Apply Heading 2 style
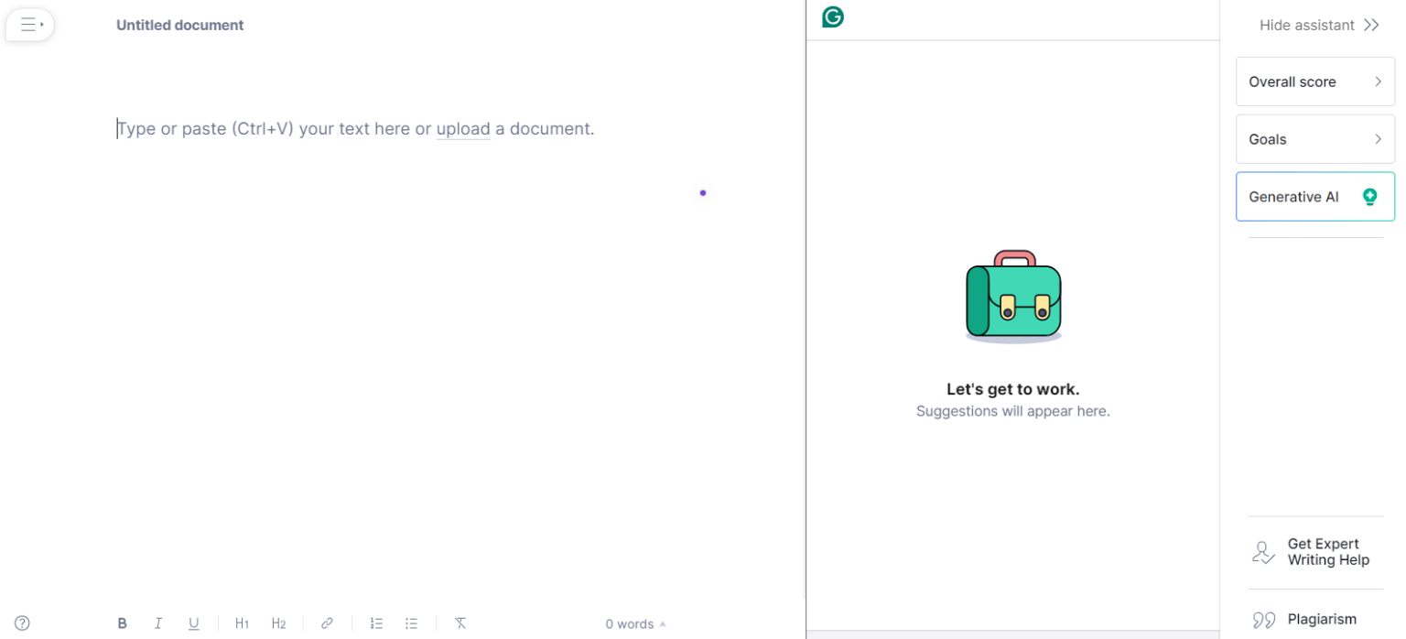Viewport: 1406px width, 639px height. point(278,623)
